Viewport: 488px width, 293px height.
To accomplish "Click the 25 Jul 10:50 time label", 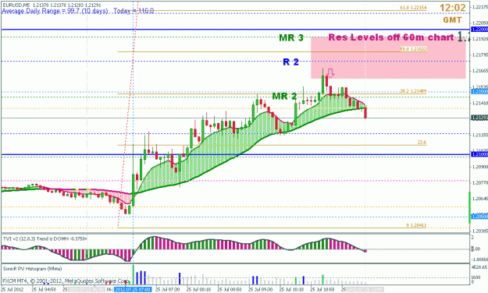I will [x=322, y=290].
